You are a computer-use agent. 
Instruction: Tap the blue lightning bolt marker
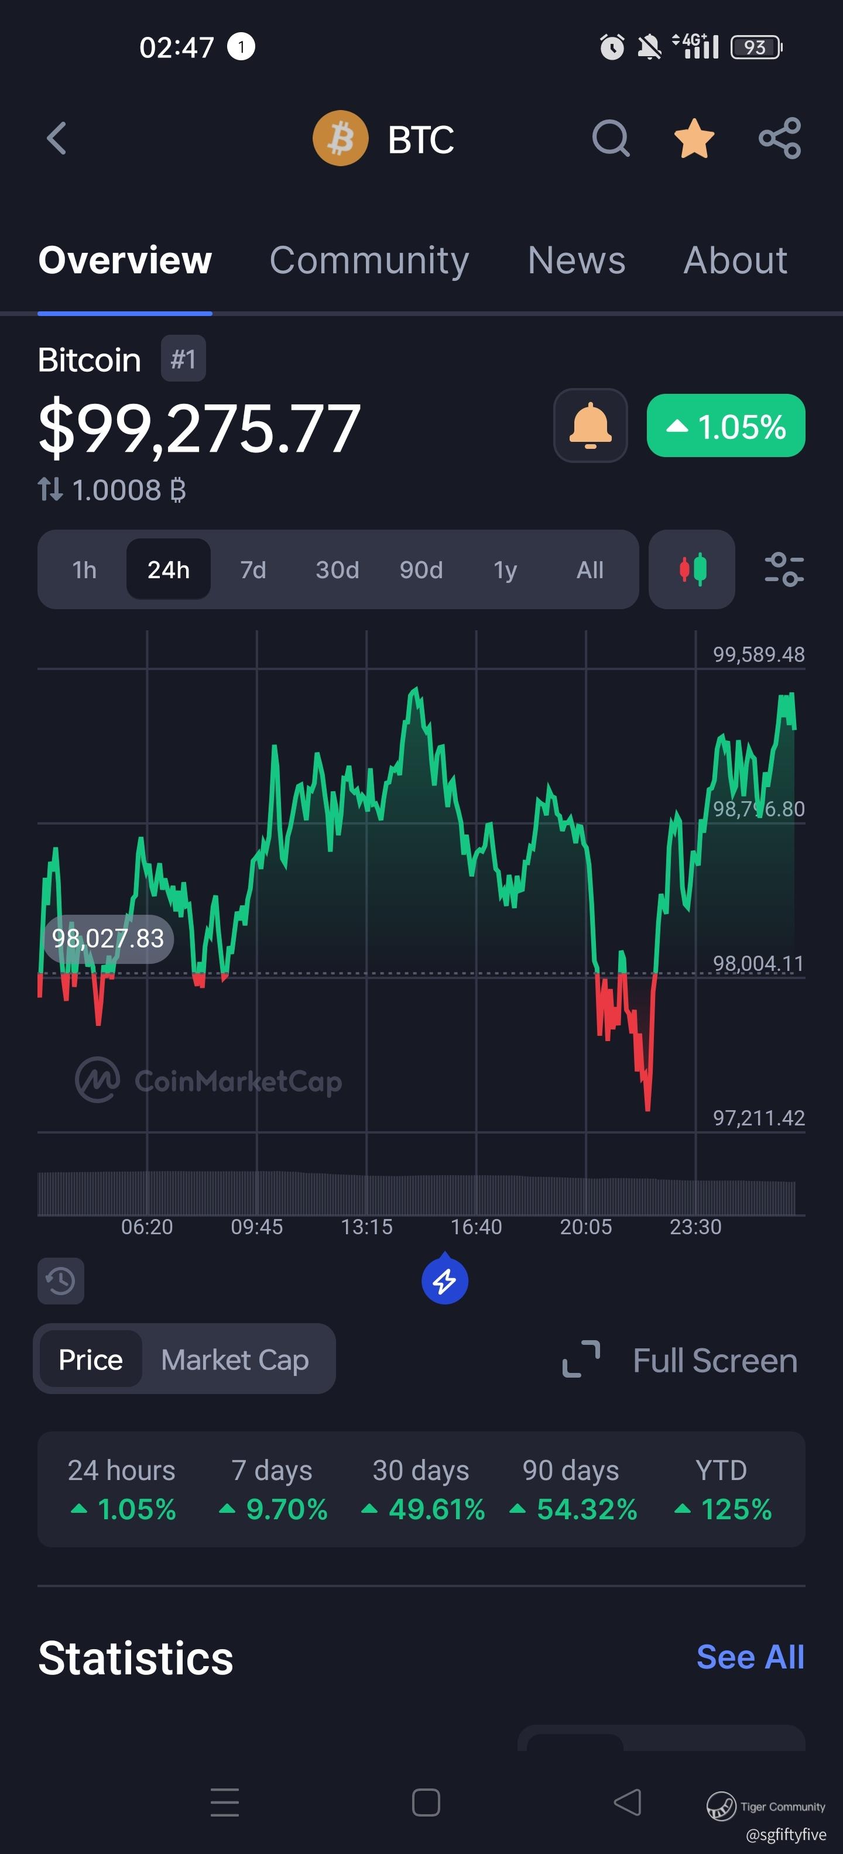point(444,1281)
